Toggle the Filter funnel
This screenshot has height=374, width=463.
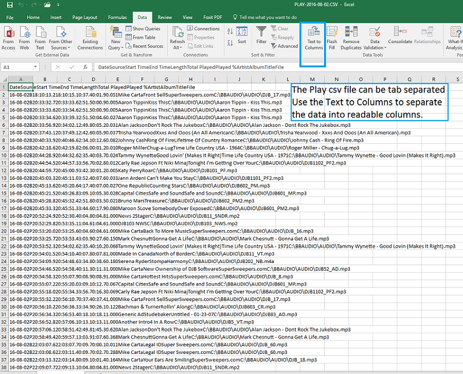(x=261, y=35)
